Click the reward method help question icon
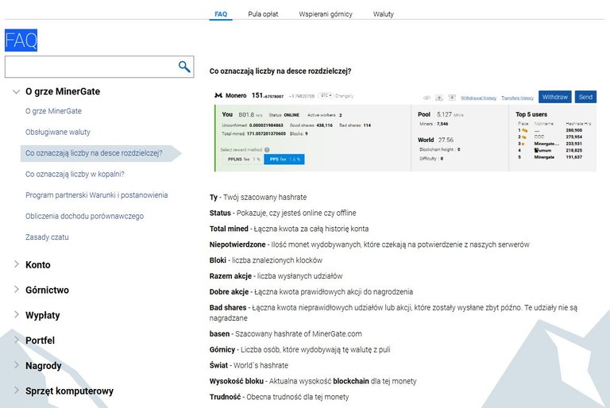Image resolution: width=610 pixels, height=408 pixels. [x=267, y=150]
